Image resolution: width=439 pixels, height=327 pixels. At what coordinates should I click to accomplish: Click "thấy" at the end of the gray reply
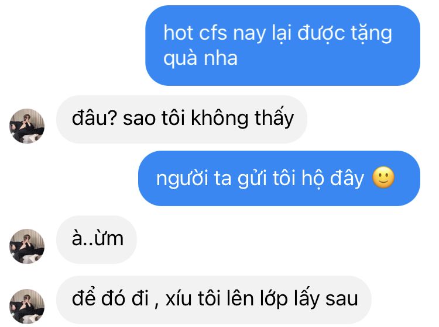(x=274, y=117)
